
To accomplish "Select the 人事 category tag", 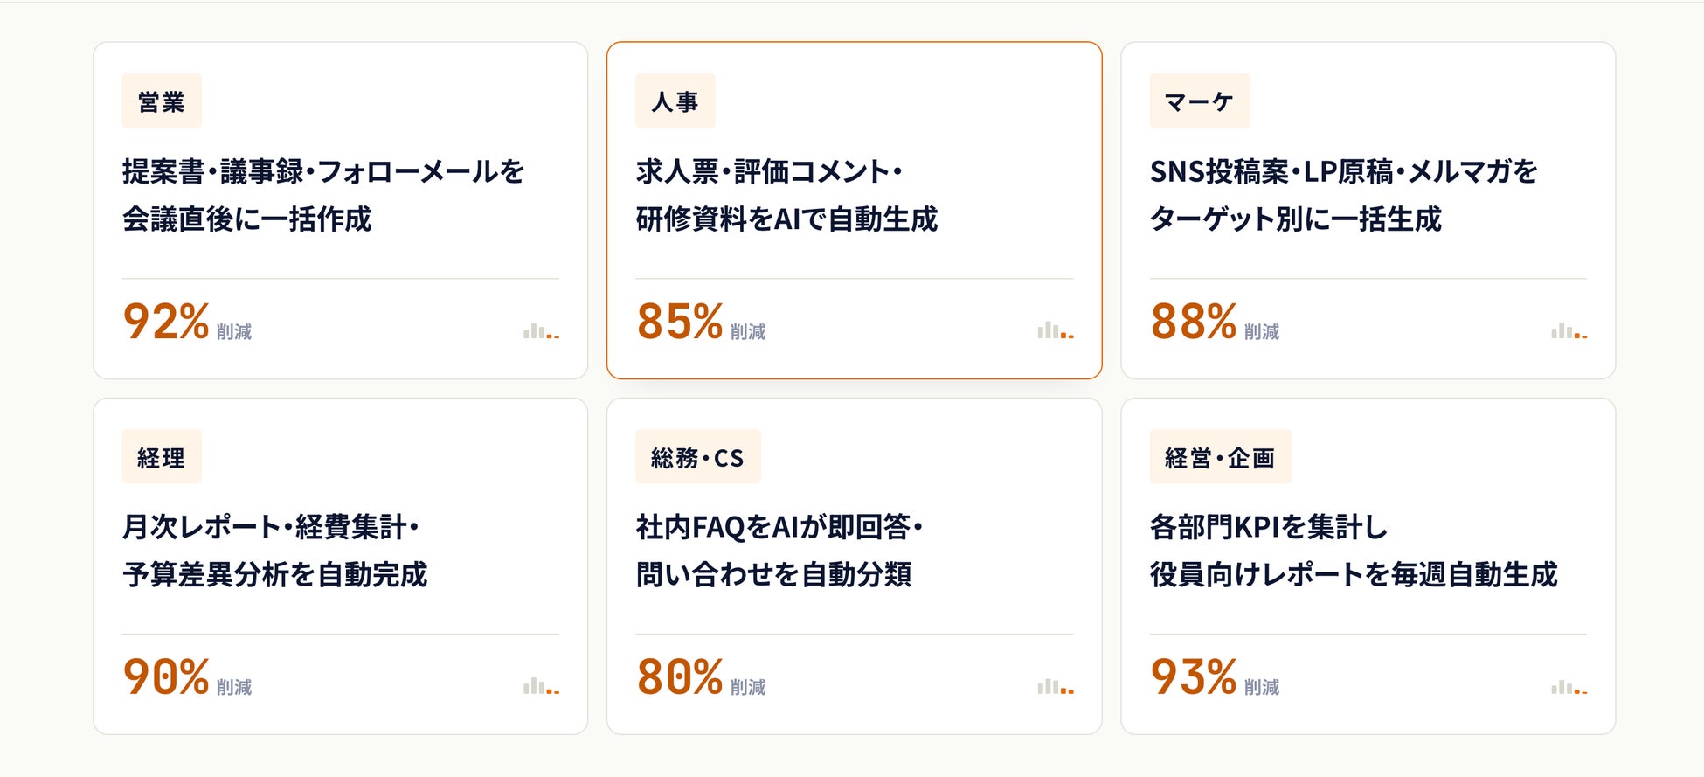I will tap(675, 101).
